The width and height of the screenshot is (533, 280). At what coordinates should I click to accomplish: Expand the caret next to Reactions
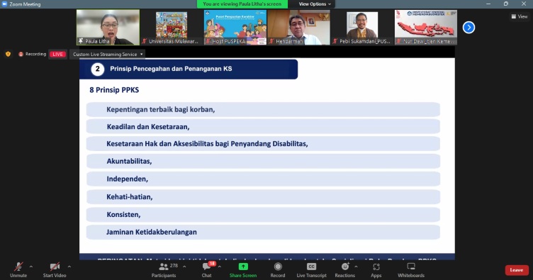tap(356, 267)
